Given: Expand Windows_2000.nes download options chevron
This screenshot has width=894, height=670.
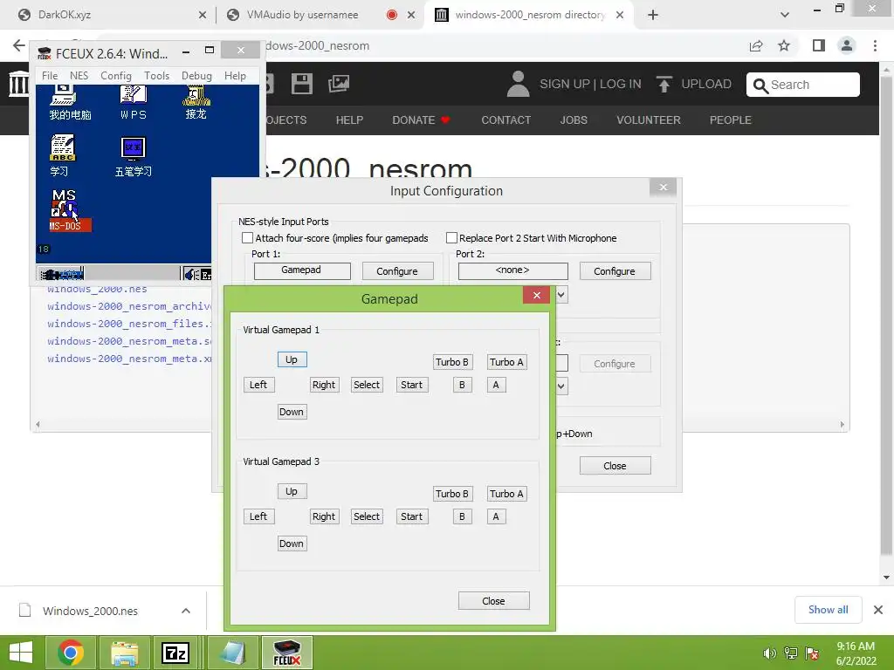Looking at the screenshot, I should 186,611.
